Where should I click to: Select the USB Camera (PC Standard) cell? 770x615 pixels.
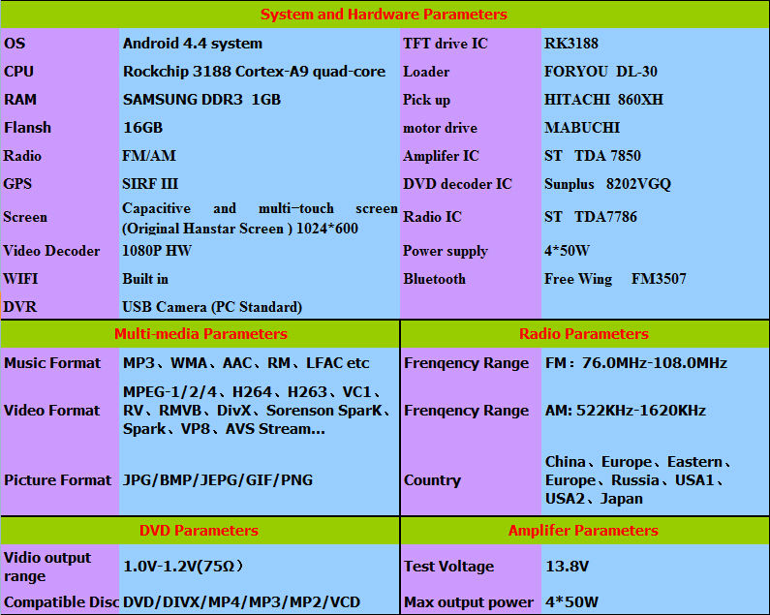coord(212,307)
